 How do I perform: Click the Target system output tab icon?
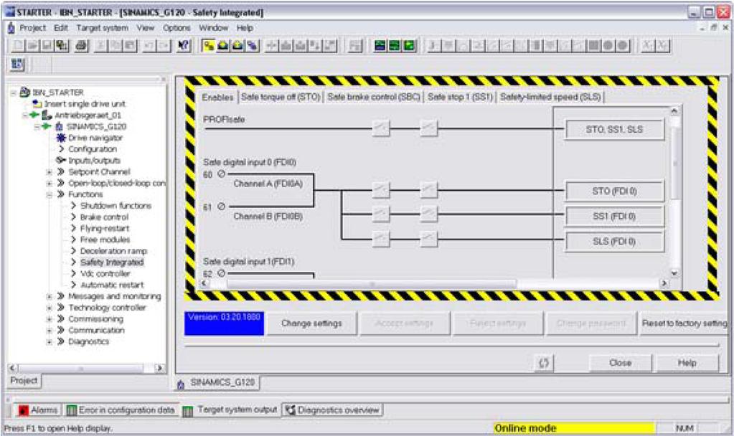click(188, 411)
